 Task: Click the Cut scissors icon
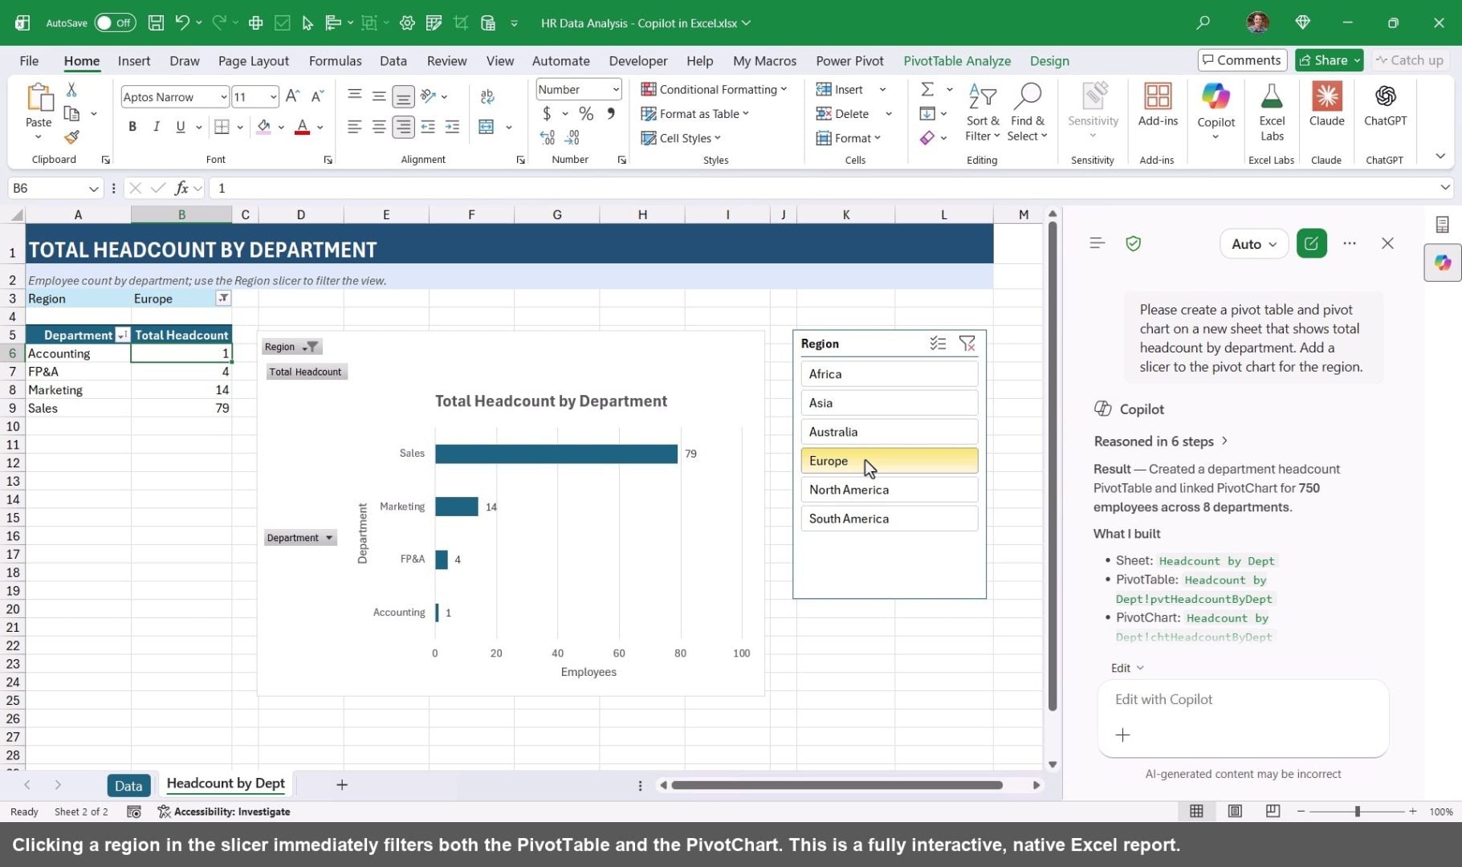point(71,90)
